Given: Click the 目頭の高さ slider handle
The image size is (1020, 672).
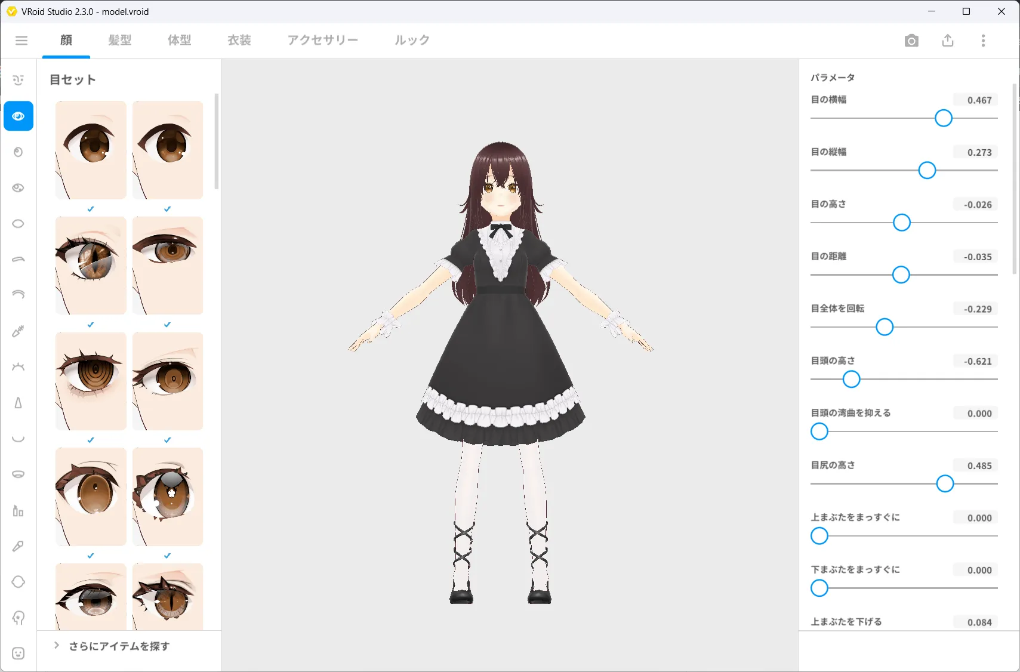Looking at the screenshot, I should coord(851,380).
